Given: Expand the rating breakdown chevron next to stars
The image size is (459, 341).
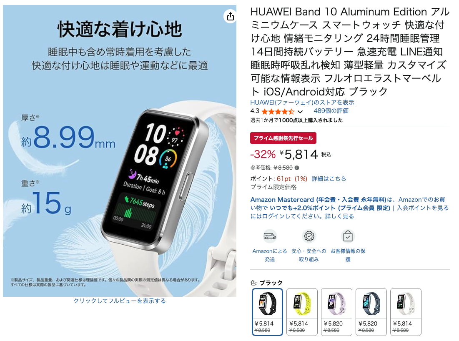Looking at the screenshot, I should pyautogui.click(x=300, y=112).
